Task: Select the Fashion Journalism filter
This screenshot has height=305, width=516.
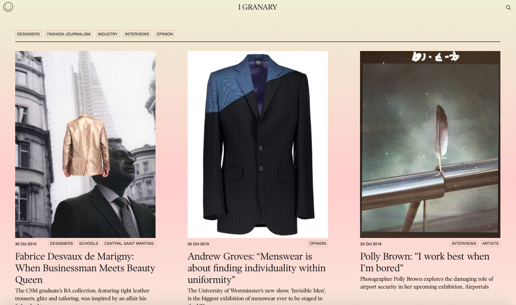Action: (x=68, y=34)
